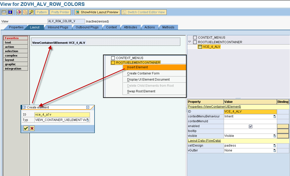
Task: Confirm the Create element dialog with green checkmark
Action: coord(25,128)
